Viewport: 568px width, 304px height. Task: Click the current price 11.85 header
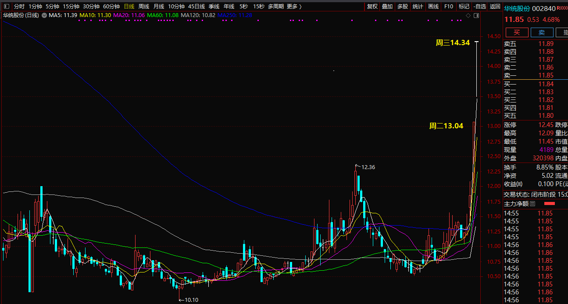point(514,20)
